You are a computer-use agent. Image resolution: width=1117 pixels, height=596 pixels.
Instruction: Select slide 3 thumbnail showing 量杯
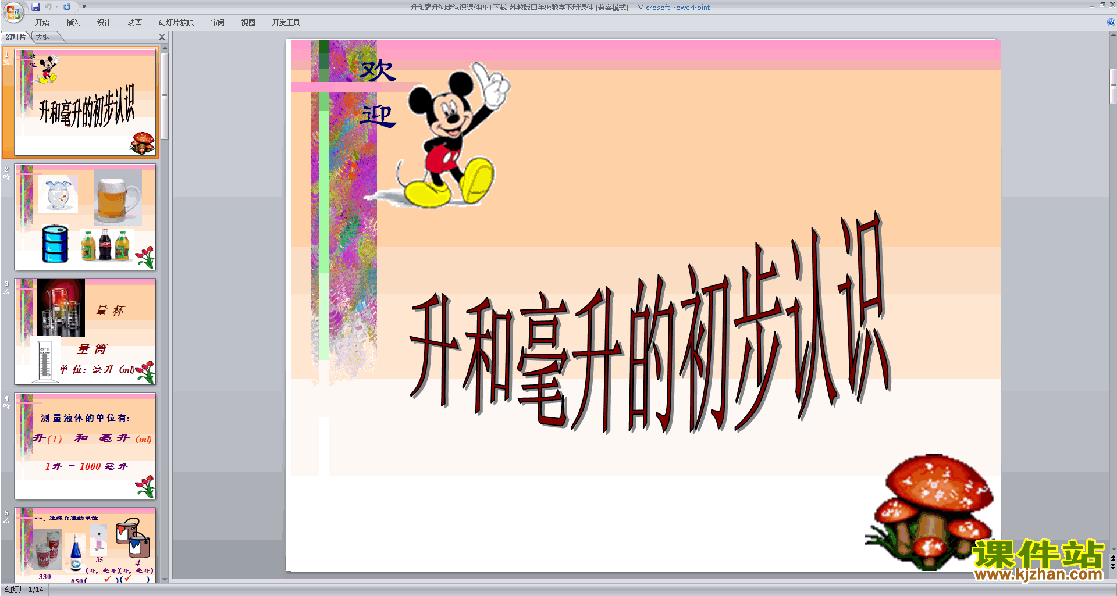click(86, 331)
